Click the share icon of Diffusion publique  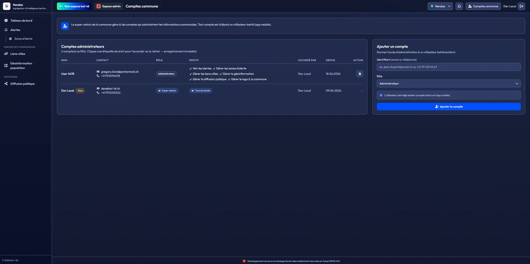click(6, 83)
